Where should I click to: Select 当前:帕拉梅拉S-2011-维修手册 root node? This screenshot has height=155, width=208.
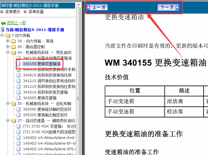(35, 30)
